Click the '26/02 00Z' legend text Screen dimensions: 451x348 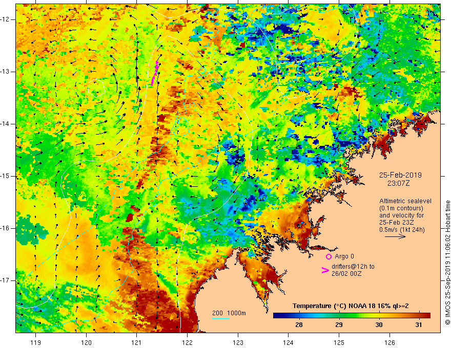pos(346,274)
